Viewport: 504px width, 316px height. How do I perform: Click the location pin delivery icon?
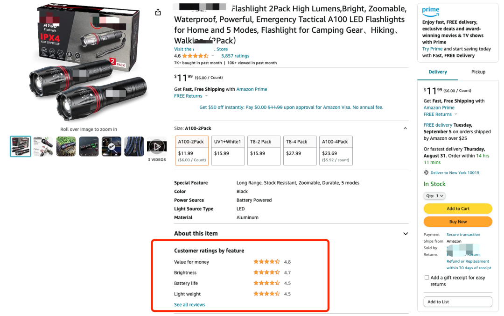point(426,172)
